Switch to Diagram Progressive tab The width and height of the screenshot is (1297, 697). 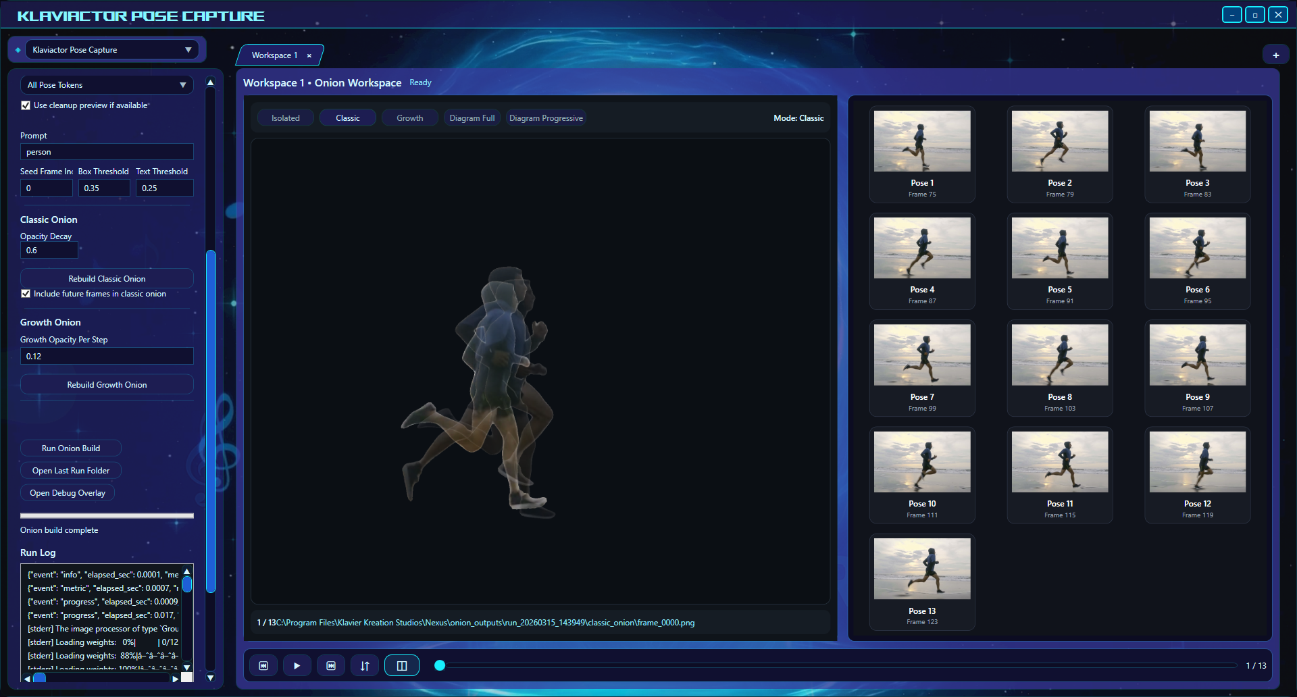pos(545,118)
